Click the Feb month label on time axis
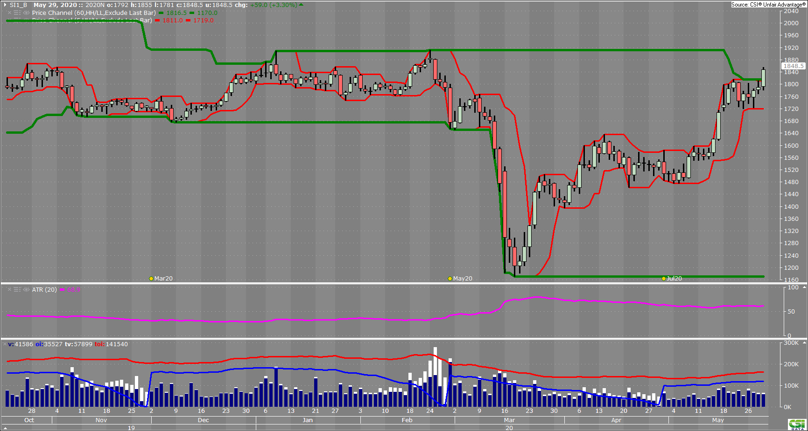 [407, 420]
